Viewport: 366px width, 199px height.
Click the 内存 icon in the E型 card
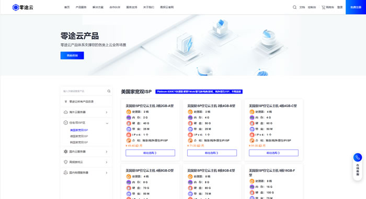tap(190, 182)
